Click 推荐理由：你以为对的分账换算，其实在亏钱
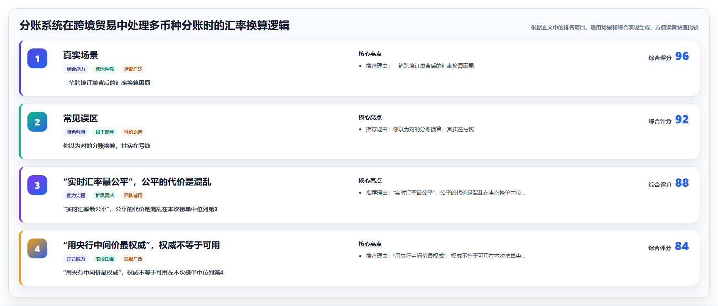 [x=420, y=129]
